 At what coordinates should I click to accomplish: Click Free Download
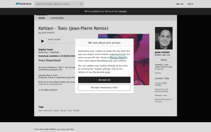(x=50, y=60)
